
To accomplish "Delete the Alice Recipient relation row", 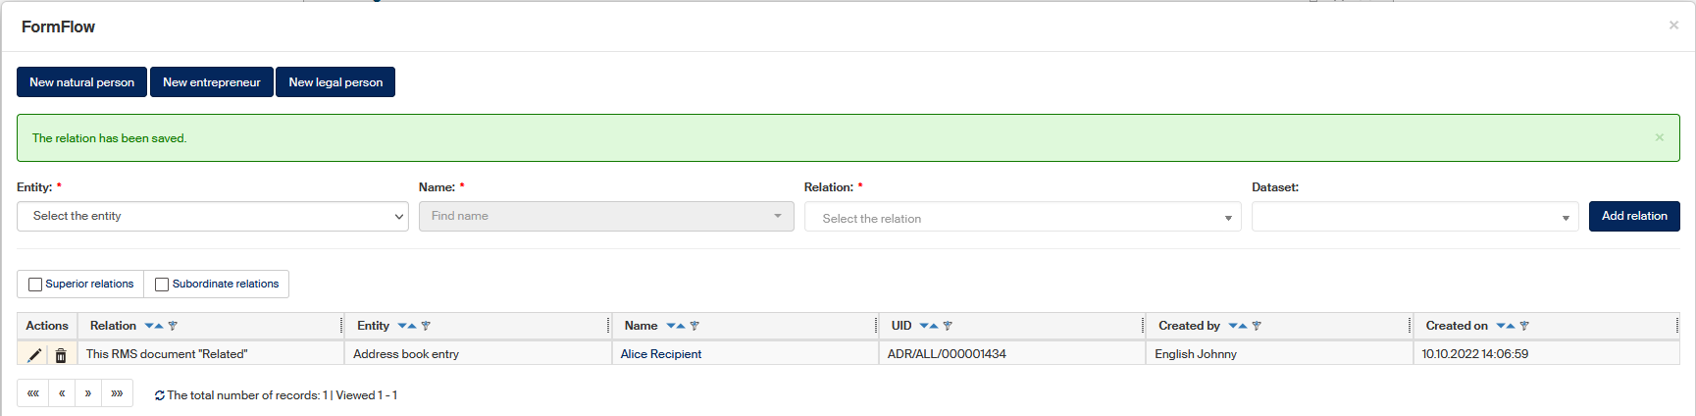I will 61,354.
